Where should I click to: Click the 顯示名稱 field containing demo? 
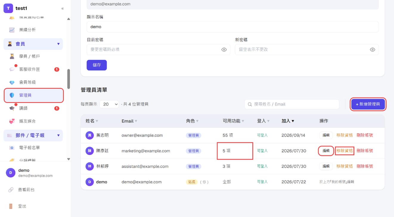(232, 27)
